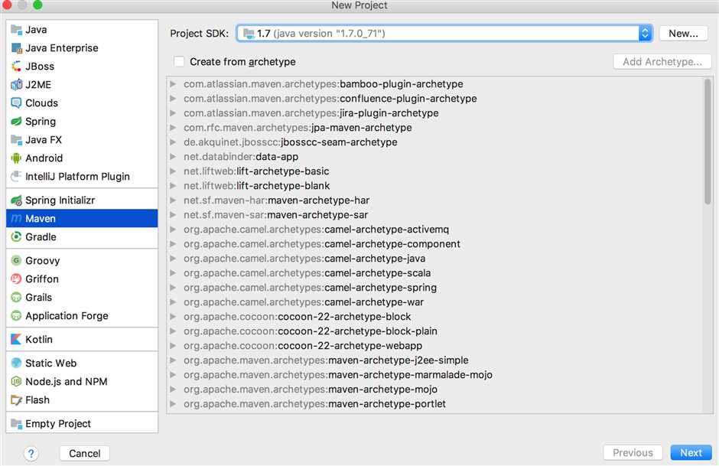Screen dimensions: 719x466
Task: Click the New... SDK button
Action: [x=683, y=34]
